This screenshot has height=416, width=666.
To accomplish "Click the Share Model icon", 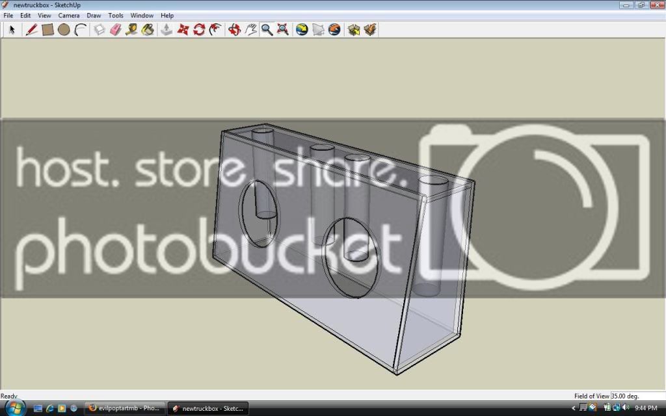I will click(370, 30).
